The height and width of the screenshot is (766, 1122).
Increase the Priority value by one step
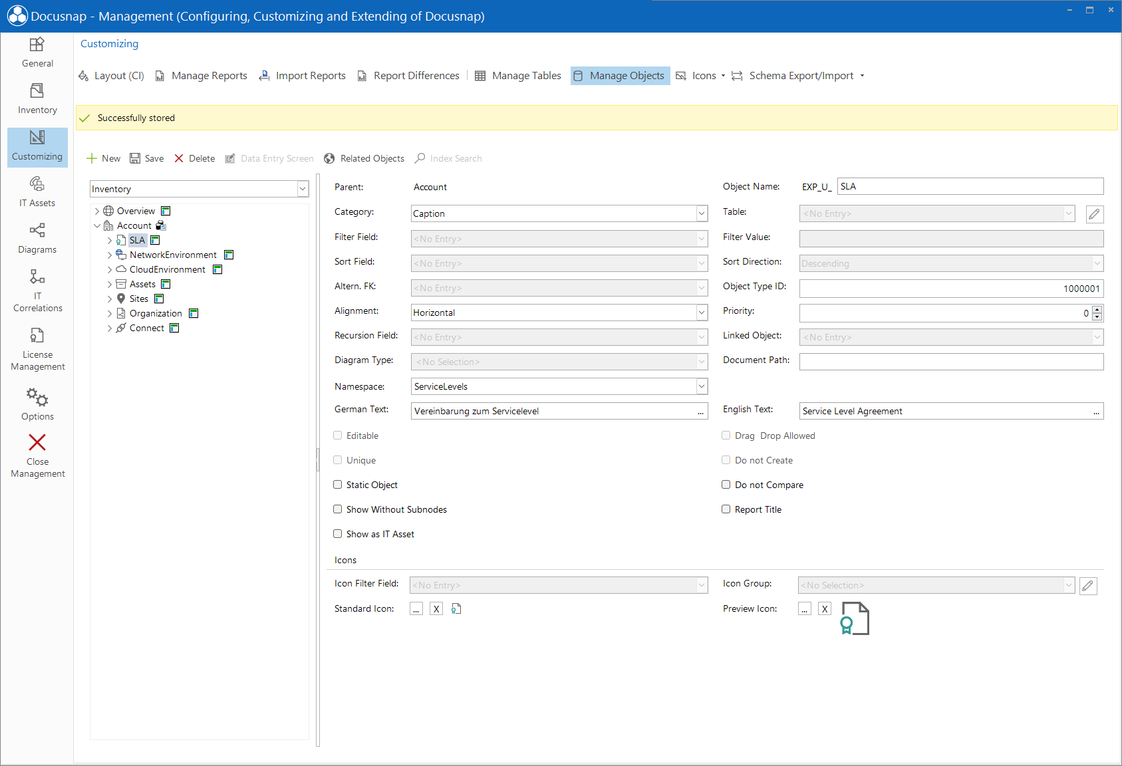pyautogui.click(x=1097, y=309)
